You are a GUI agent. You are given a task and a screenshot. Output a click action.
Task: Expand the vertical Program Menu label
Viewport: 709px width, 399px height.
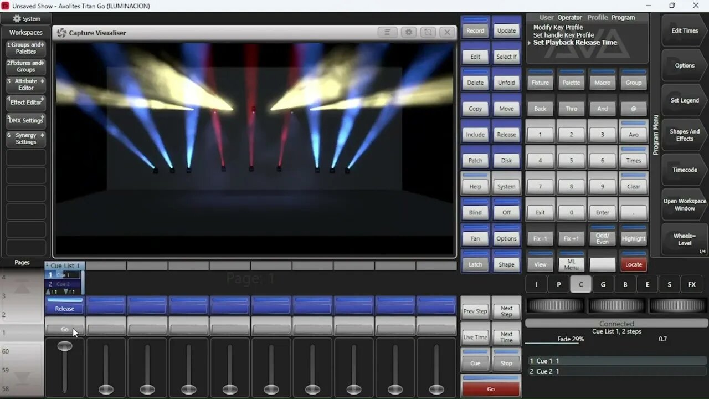pyautogui.click(x=655, y=135)
